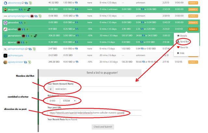Open the @chronocrypto profile link

pyautogui.click(x=15, y=55)
